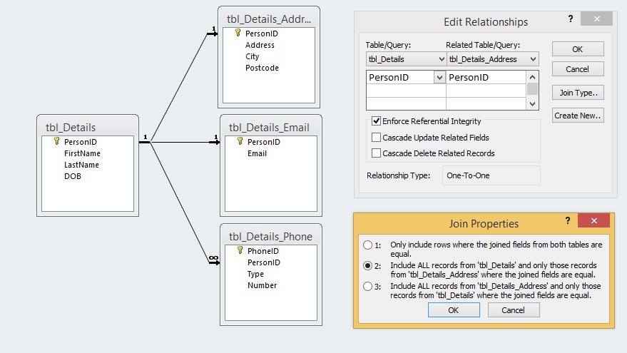Select the tbl_Details table title

[71, 128]
